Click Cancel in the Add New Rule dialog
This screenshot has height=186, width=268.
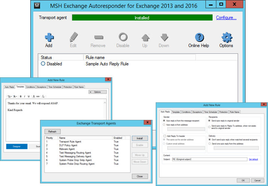(258, 180)
